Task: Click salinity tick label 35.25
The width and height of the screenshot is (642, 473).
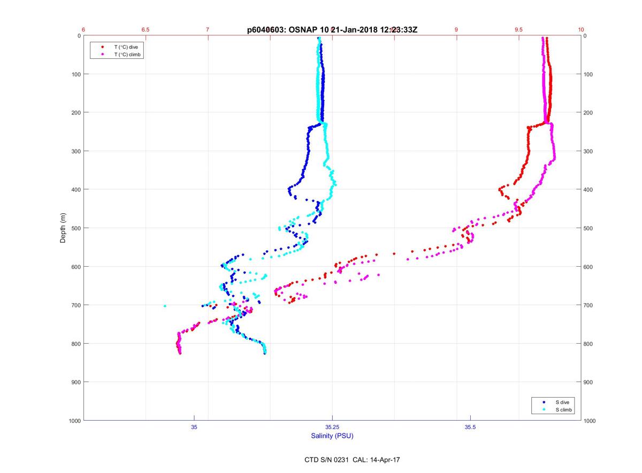Action: [332, 427]
